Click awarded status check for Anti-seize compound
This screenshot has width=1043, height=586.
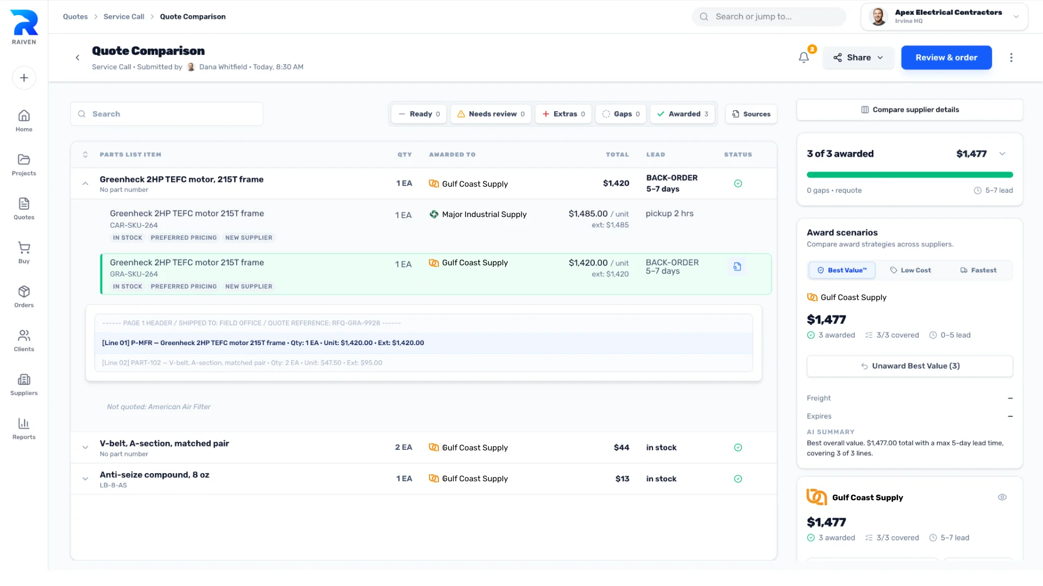[738, 479]
